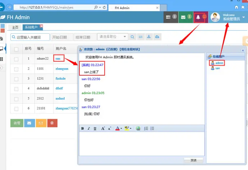Click the swap arrows toolbar icon
Screen dimensions: 248x170
coord(141,37)
